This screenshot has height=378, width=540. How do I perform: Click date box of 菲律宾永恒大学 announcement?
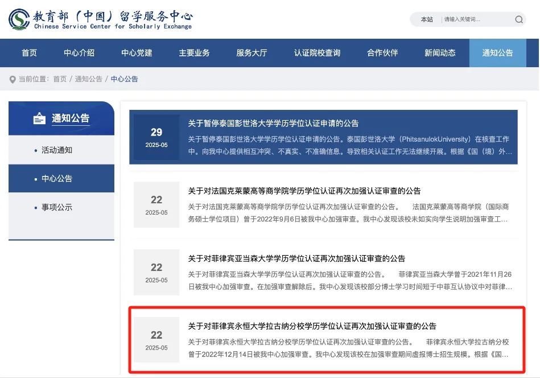[156, 340]
